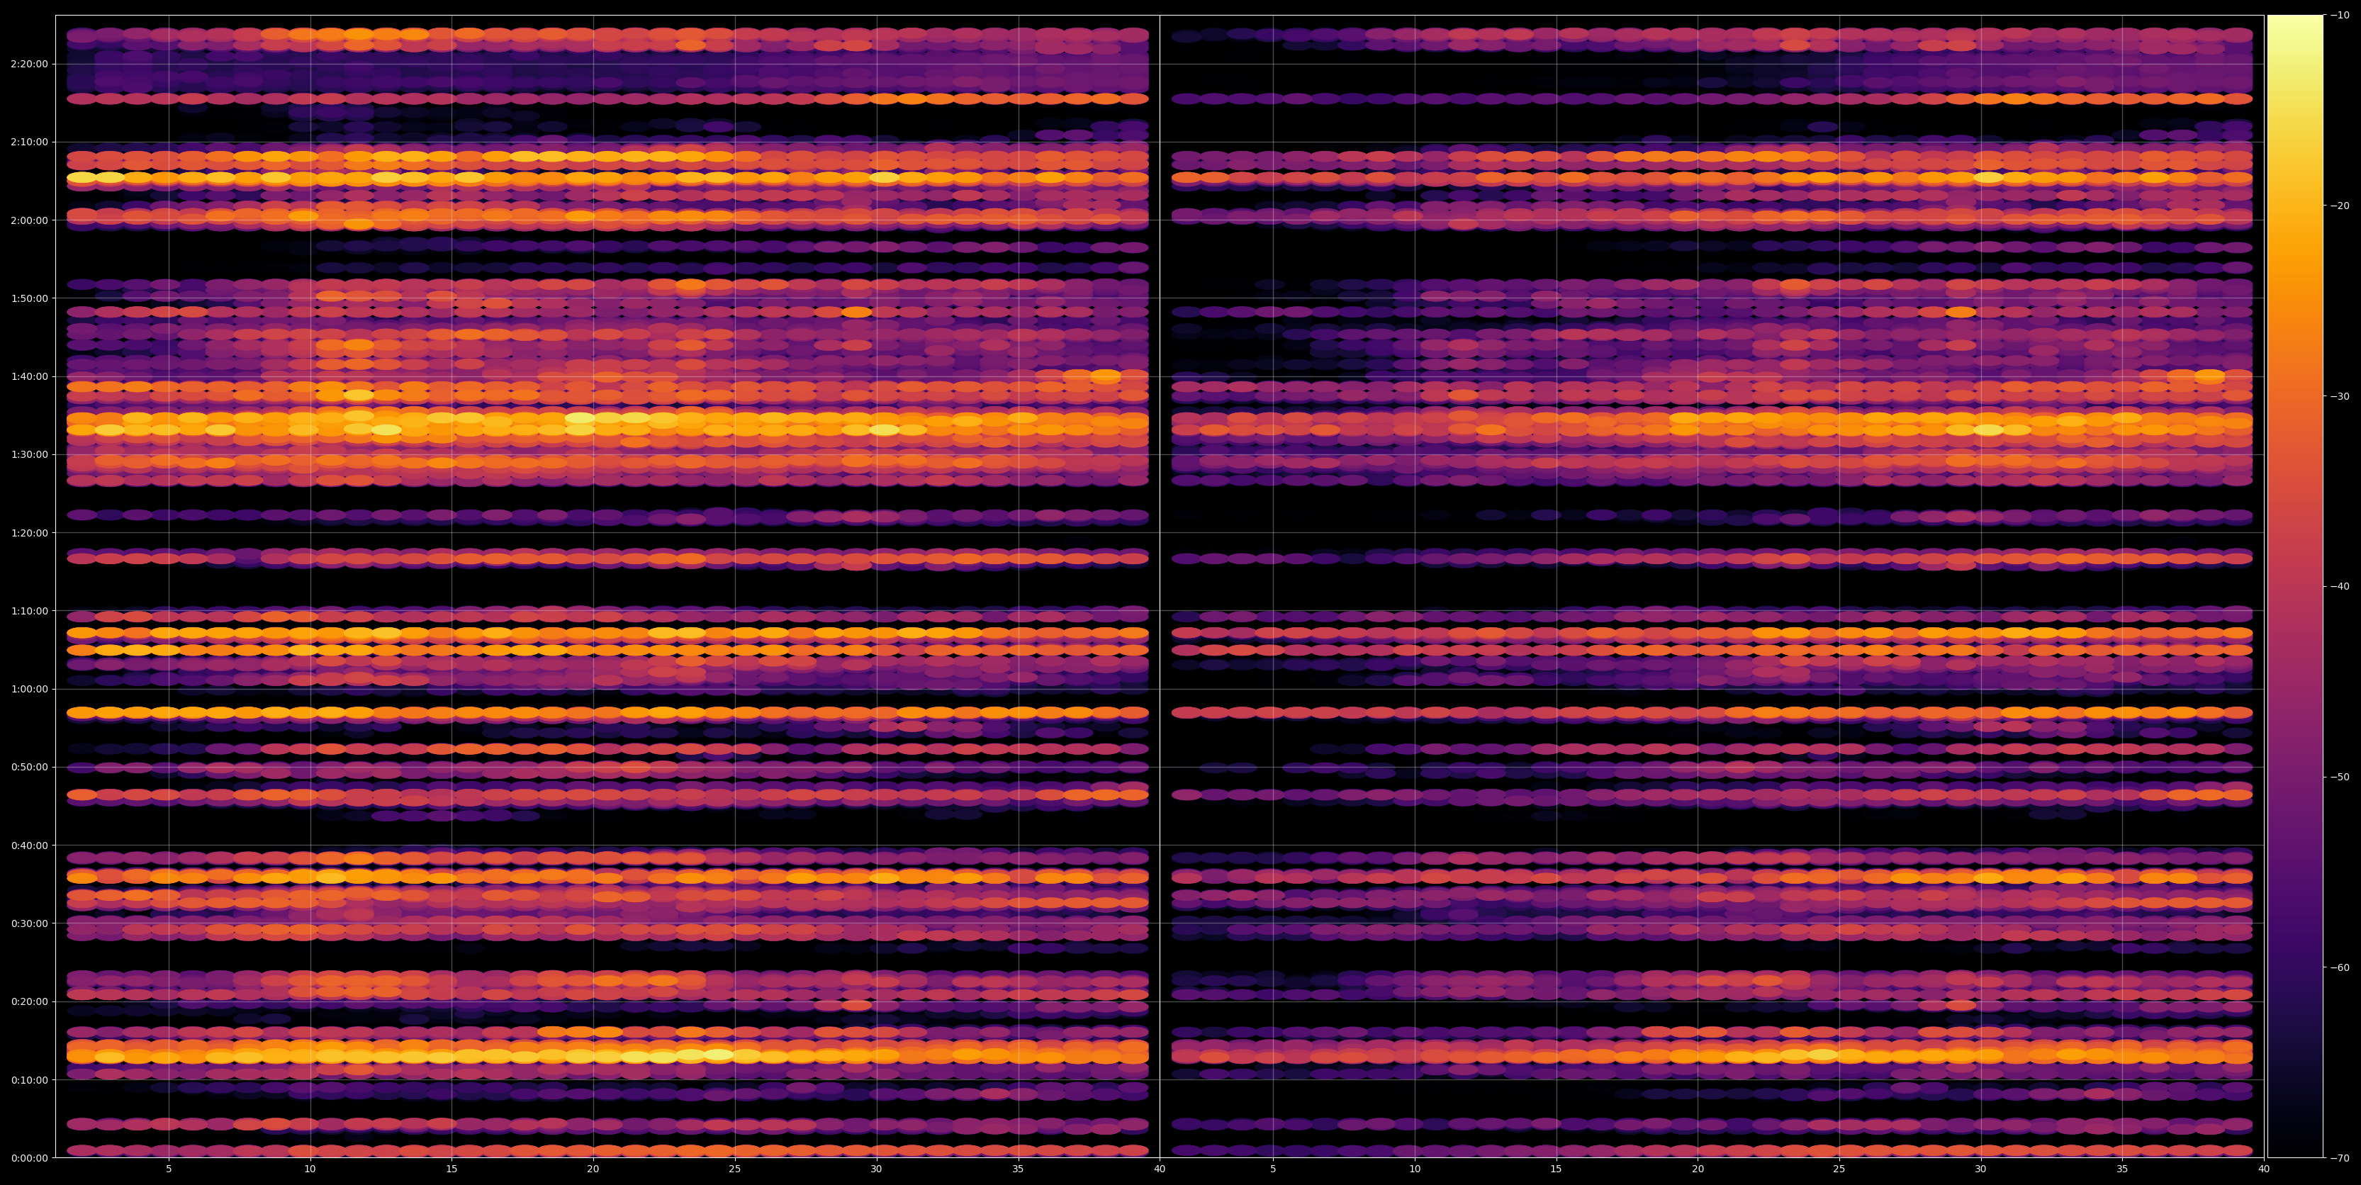Select the "−20" colorbar tick label

click(2339, 206)
